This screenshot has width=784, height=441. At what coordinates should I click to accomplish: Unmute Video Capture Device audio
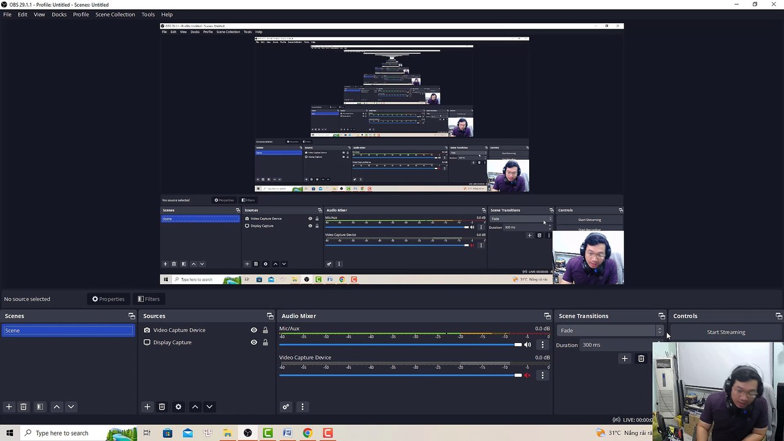click(527, 375)
